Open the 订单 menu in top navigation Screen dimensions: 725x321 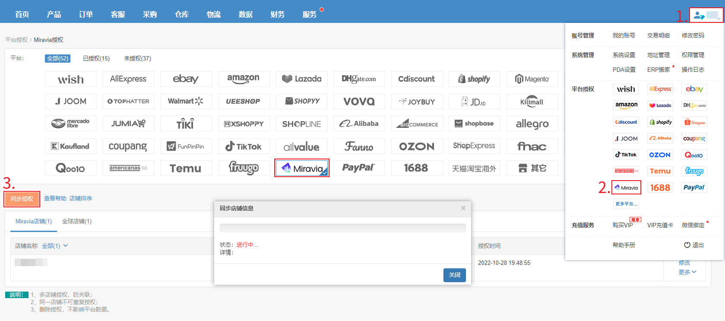coord(86,14)
